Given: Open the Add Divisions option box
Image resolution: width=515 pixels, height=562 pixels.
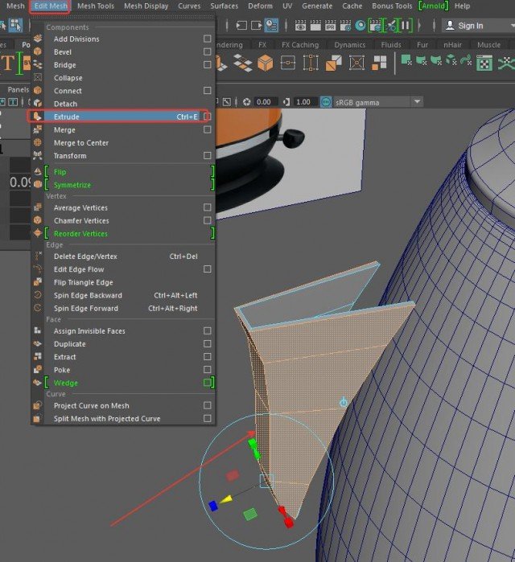Looking at the screenshot, I should tap(208, 39).
